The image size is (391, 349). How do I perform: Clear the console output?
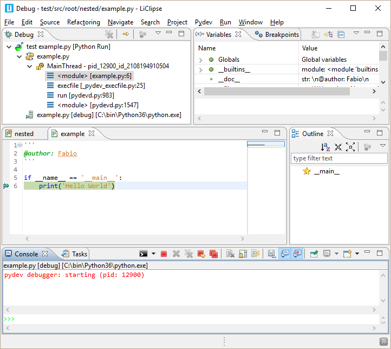coord(230,254)
